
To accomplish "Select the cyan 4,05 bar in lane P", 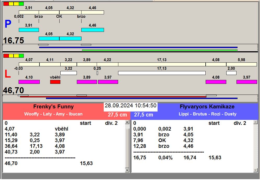I will point(49,38).
